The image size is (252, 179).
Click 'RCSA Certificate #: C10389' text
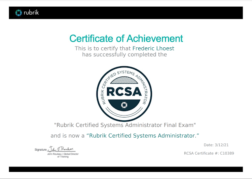pos(209,153)
